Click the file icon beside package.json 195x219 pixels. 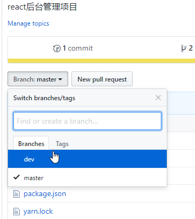[x=17, y=194]
